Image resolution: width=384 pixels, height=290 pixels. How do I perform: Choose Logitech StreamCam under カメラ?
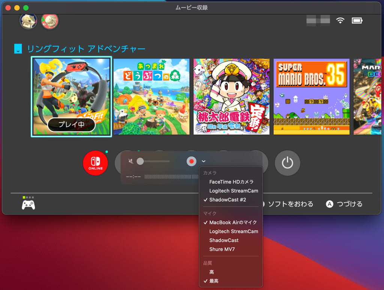tap(231, 191)
